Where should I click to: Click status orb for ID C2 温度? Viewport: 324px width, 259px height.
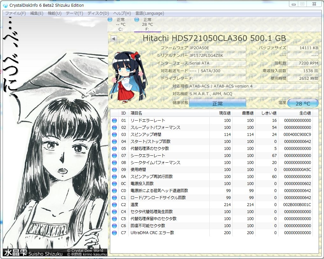pyautogui.click(x=114, y=205)
